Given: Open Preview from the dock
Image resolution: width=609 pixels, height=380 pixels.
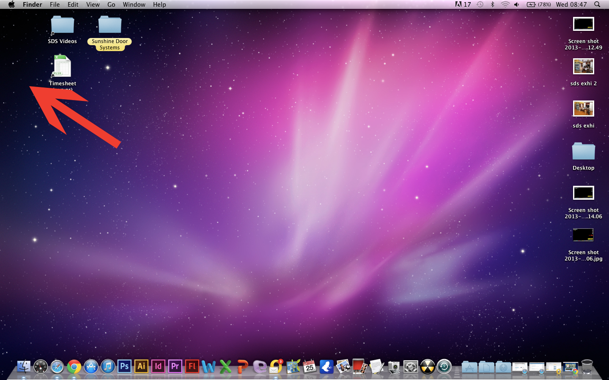Looking at the screenshot, I should tap(343, 366).
